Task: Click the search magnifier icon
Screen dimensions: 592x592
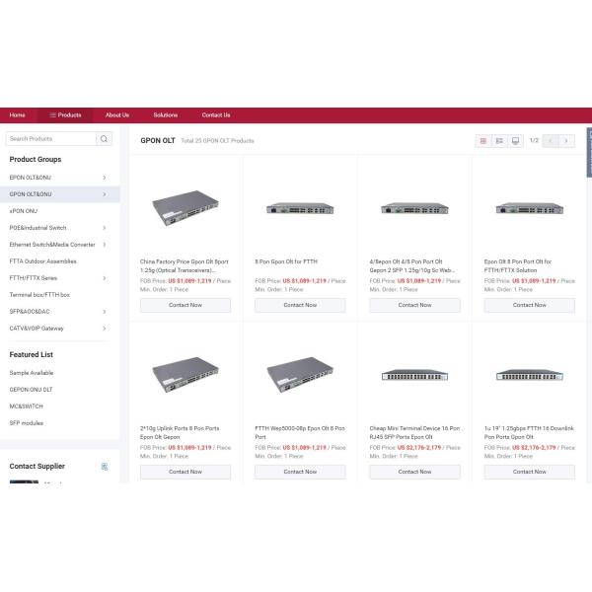Action: (x=105, y=139)
